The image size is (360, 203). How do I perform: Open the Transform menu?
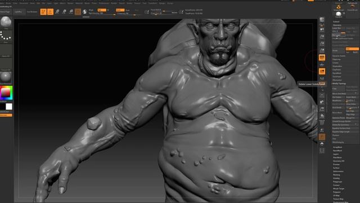pos(152,3)
